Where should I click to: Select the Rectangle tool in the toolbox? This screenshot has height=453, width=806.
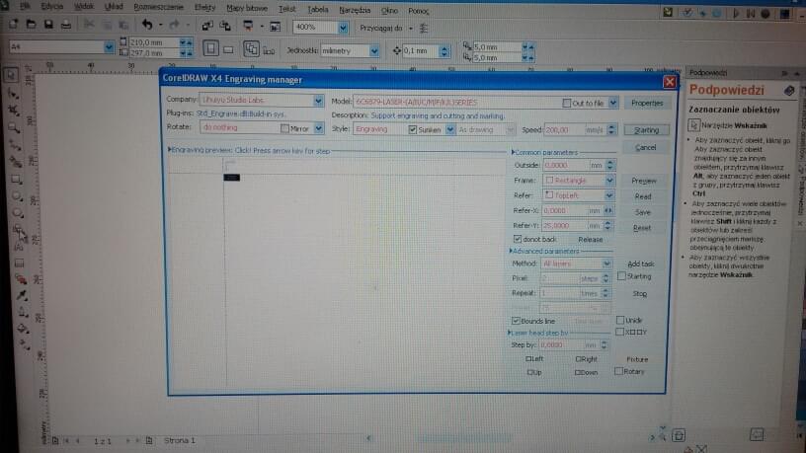[17, 180]
